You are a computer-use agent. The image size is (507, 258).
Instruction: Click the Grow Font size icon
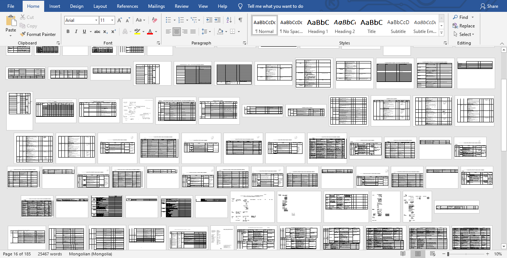(120, 20)
